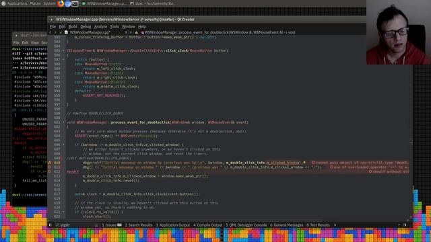Open the 4 Compile Output pane

[208, 225]
